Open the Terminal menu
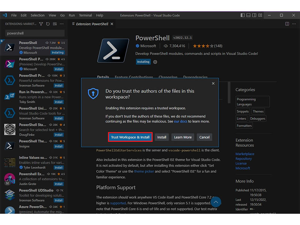 85,15
